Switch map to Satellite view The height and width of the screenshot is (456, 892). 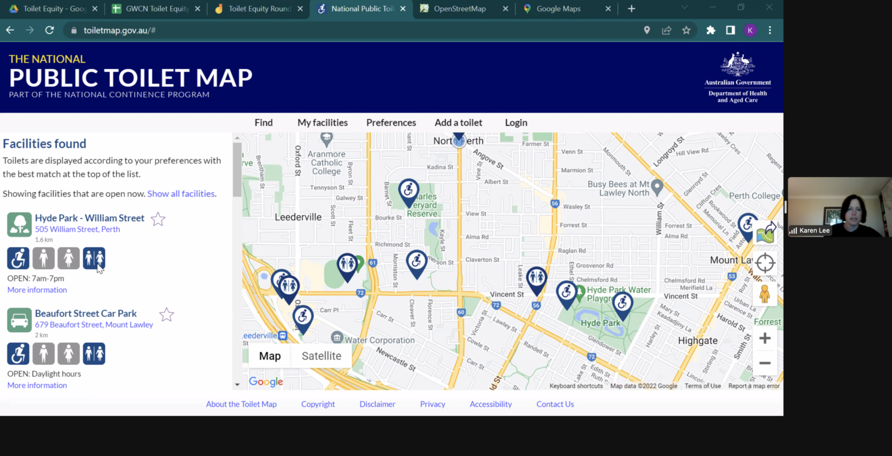coord(321,356)
